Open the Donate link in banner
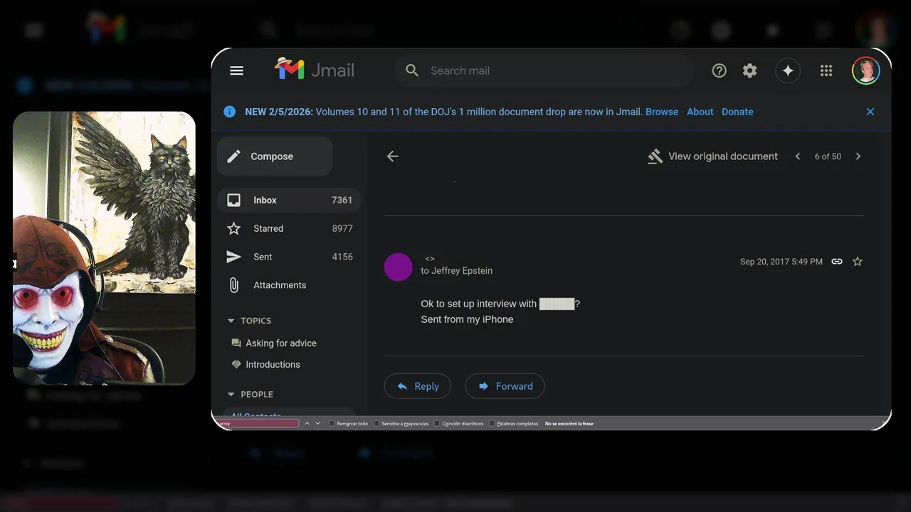Screen dimensions: 911x512 pyautogui.click(x=737, y=112)
